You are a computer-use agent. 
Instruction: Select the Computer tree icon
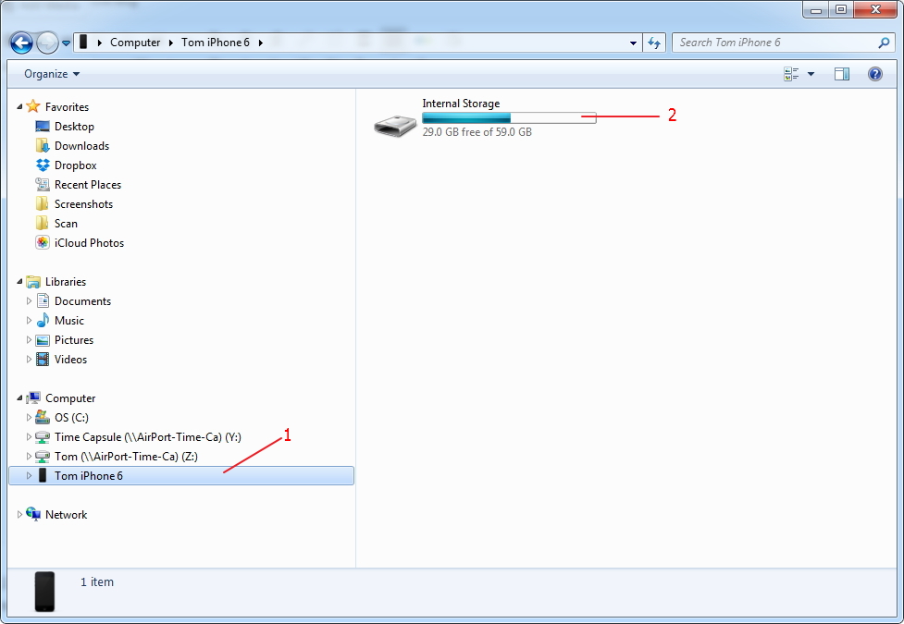pos(33,398)
